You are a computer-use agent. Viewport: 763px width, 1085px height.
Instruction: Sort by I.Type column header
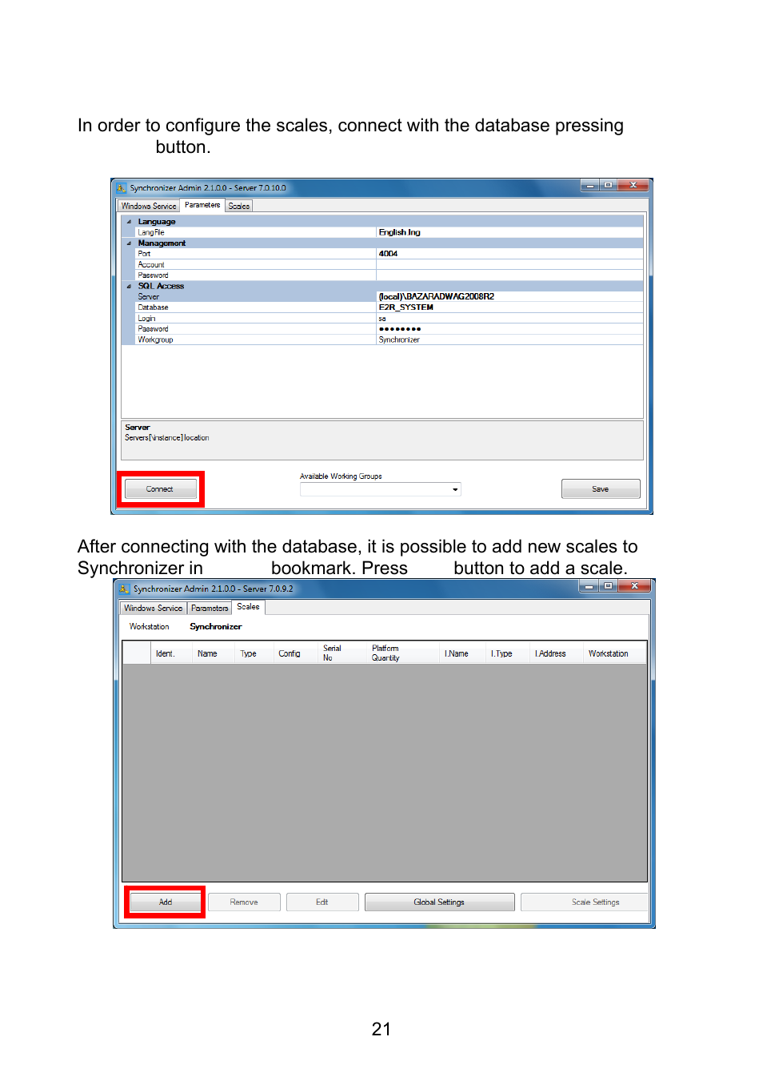[508, 653]
